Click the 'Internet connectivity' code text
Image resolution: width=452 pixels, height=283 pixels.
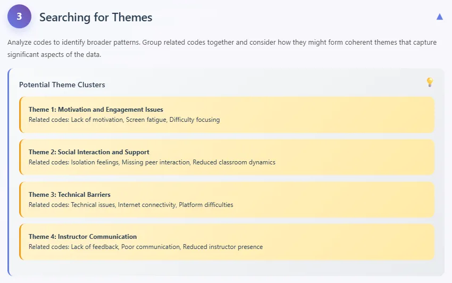pos(147,205)
